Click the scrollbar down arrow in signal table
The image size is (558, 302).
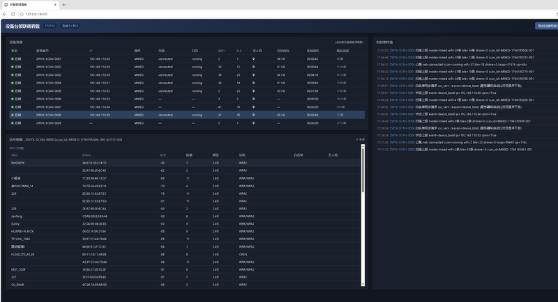point(363,285)
